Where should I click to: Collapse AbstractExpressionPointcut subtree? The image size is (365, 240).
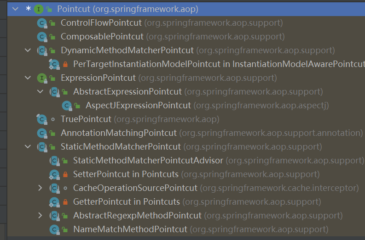point(40,91)
